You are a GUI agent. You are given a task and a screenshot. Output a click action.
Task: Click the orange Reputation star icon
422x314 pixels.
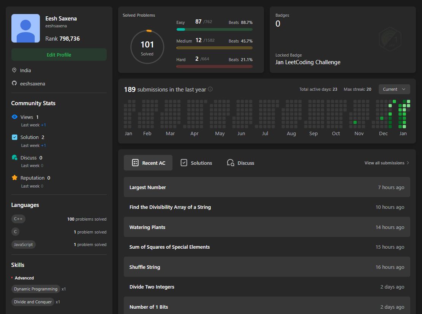tap(14, 178)
